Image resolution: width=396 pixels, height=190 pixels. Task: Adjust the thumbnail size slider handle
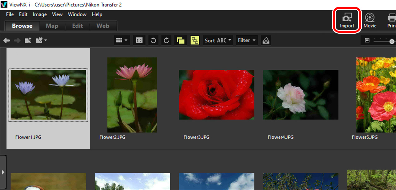click(392, 41)
